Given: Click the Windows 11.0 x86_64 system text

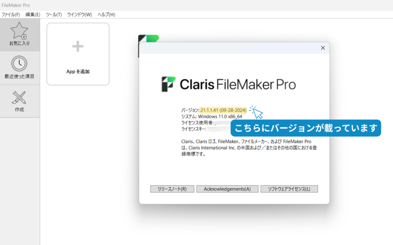Looking at the screenshot, I should (220, 116).
